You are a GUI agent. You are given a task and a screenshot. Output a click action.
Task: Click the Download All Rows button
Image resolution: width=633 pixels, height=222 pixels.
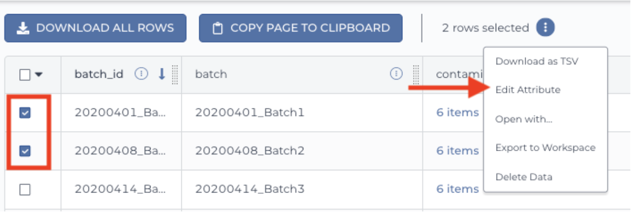tap(95, 28)
